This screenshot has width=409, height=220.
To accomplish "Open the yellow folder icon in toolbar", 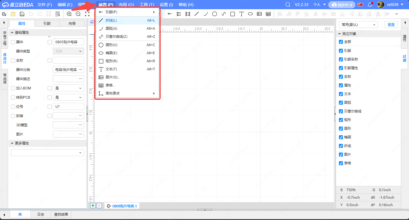I will pos(13,14).
